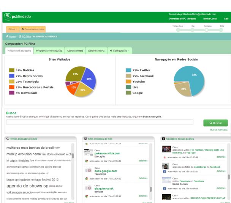Image resolution: width=231 pixels, height=203 pixels.
Task: Open Busca Avançada link
Action: coord(219,130)
